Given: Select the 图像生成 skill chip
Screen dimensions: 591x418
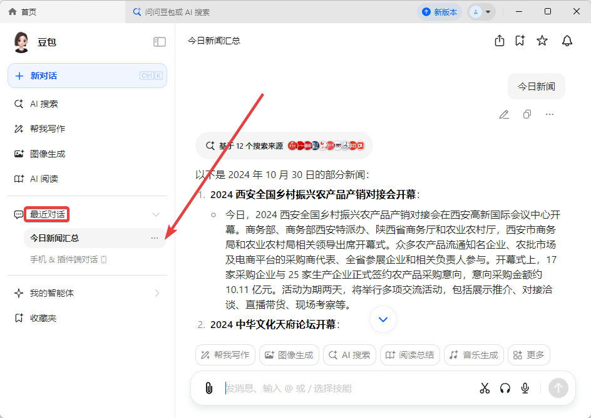Looking at the screenshot, I should point(289,355).
